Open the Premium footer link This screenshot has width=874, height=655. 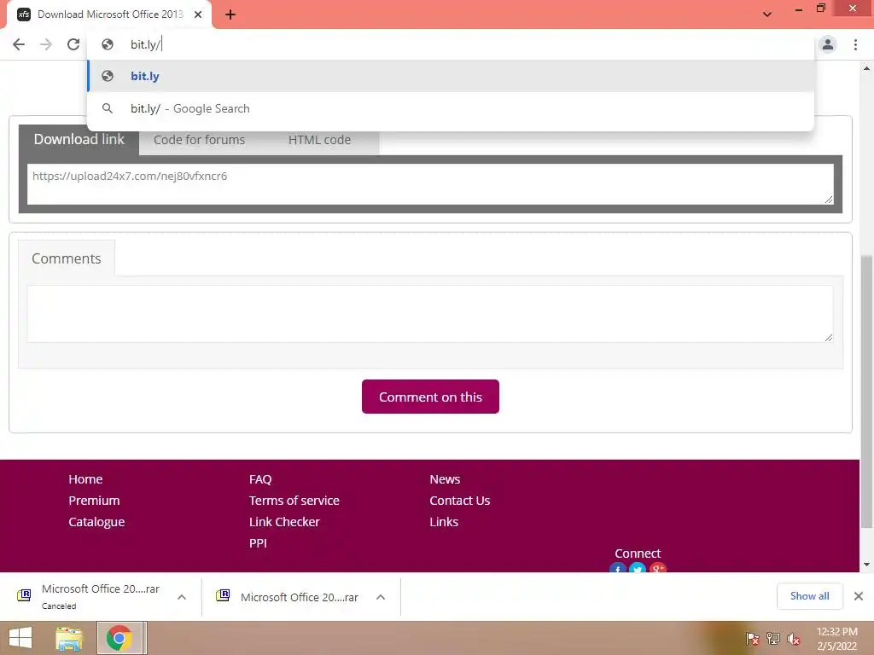tap(94, 500)
